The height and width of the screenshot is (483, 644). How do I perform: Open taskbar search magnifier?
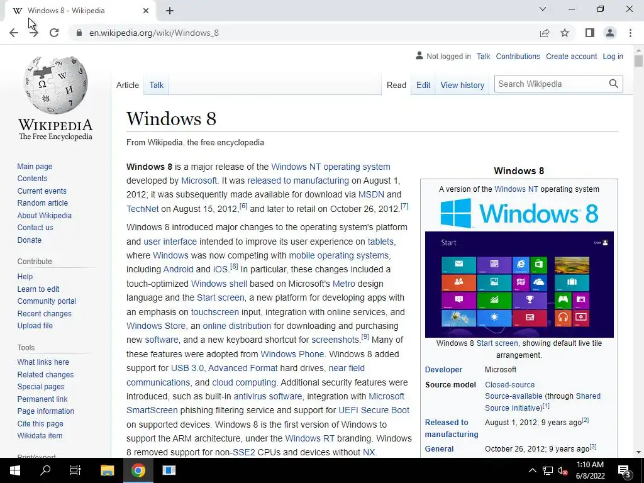45,470
